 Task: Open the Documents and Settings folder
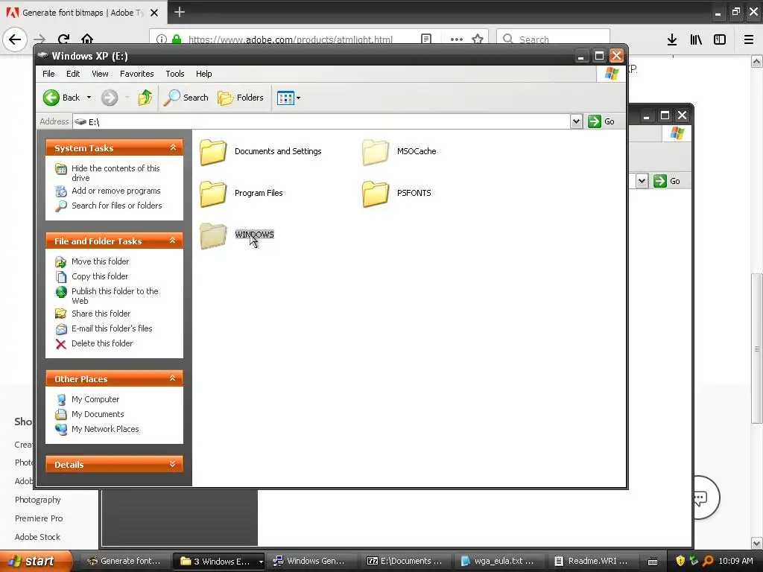(x=261, y=152)
